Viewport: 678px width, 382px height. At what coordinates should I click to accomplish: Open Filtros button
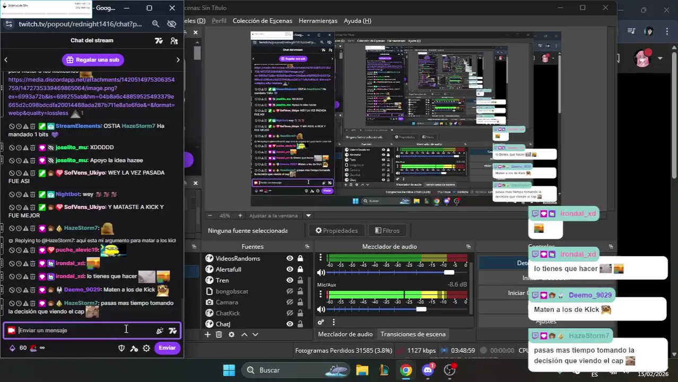387,231
